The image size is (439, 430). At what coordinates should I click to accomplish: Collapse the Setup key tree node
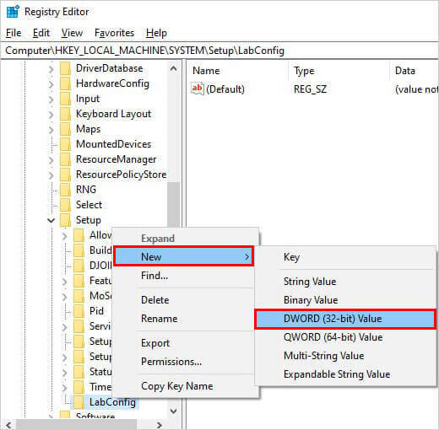pyautogui.click(x=51, y=220)
